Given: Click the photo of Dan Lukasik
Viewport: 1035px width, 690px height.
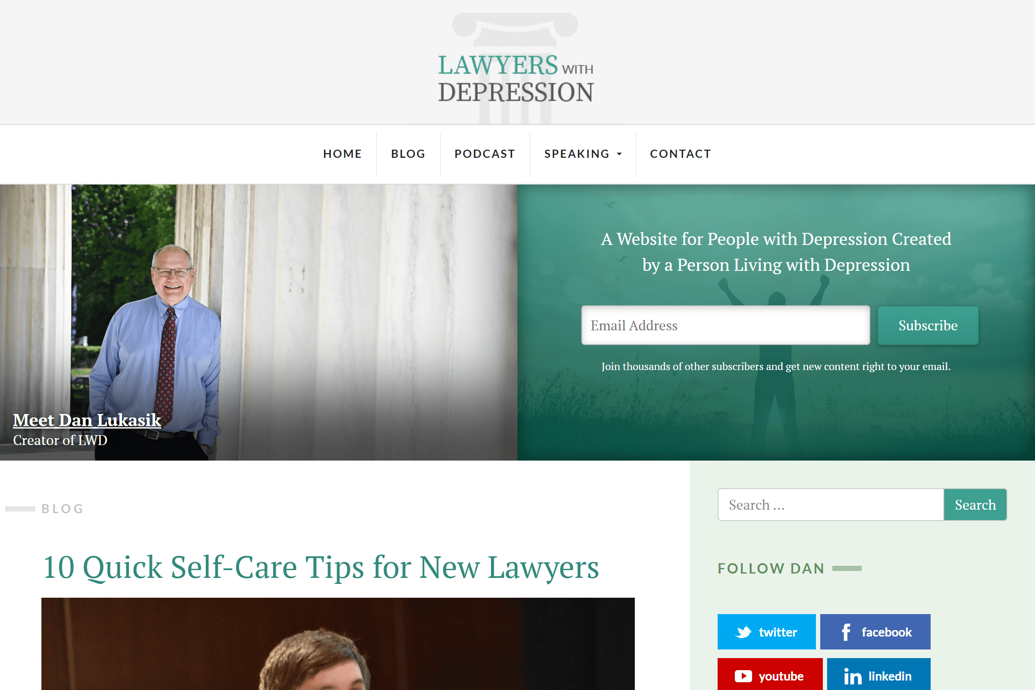Looking at the screenshot, I should 258,322.
